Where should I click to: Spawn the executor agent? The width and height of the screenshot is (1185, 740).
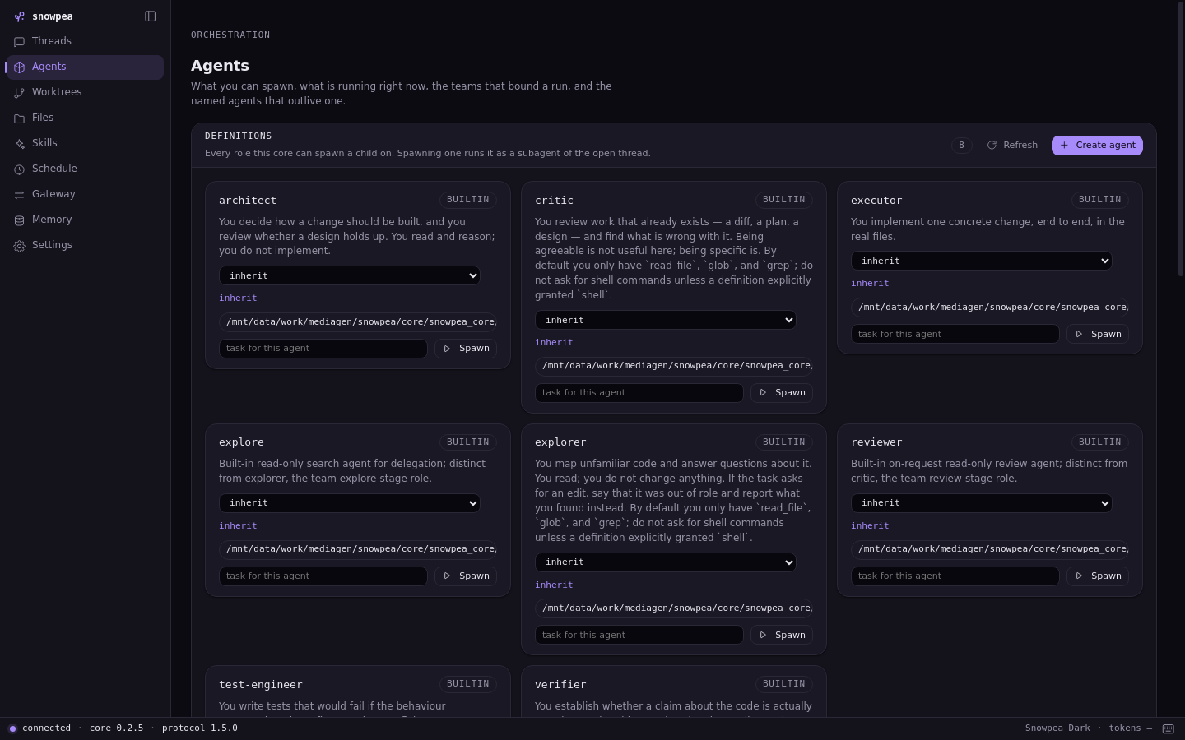click(x=1098, y=334)
